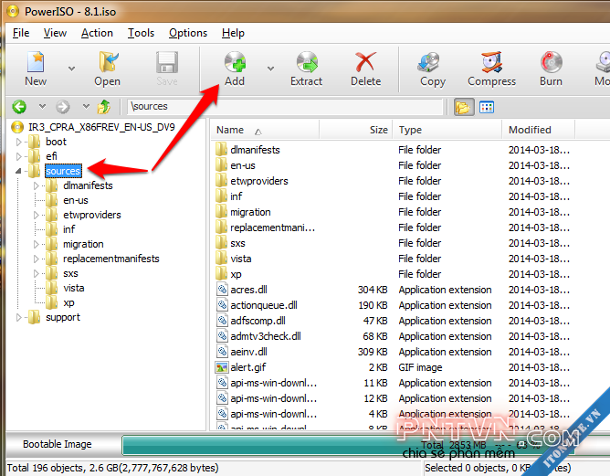Open the Options menu
610x476 pixels.
pyautogui.click(x=188, y=33)
